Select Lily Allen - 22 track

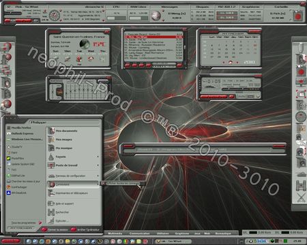click(153, 55)
